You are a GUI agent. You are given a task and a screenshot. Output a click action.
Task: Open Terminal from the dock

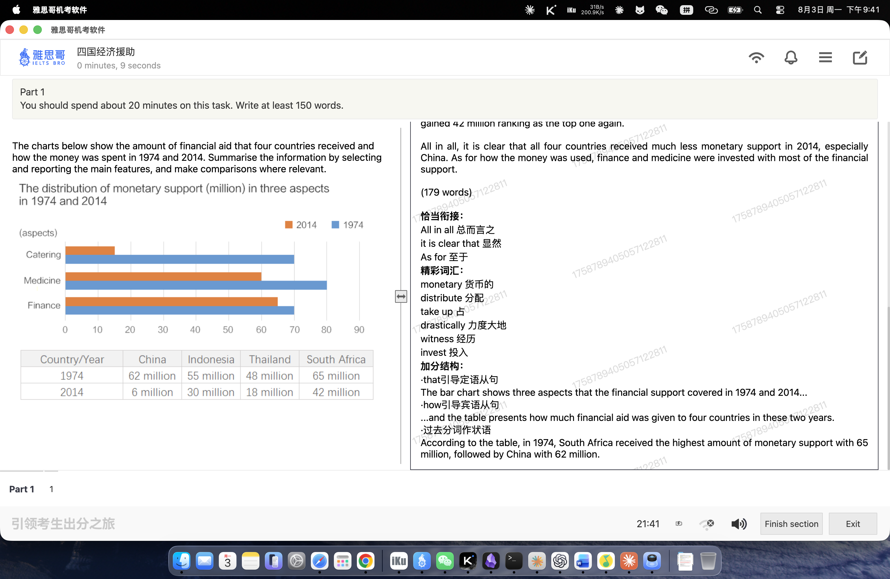tap(514, 561)
